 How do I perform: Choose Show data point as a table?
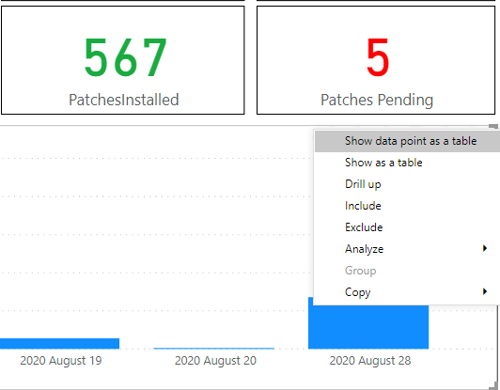(x=407, y=141)
